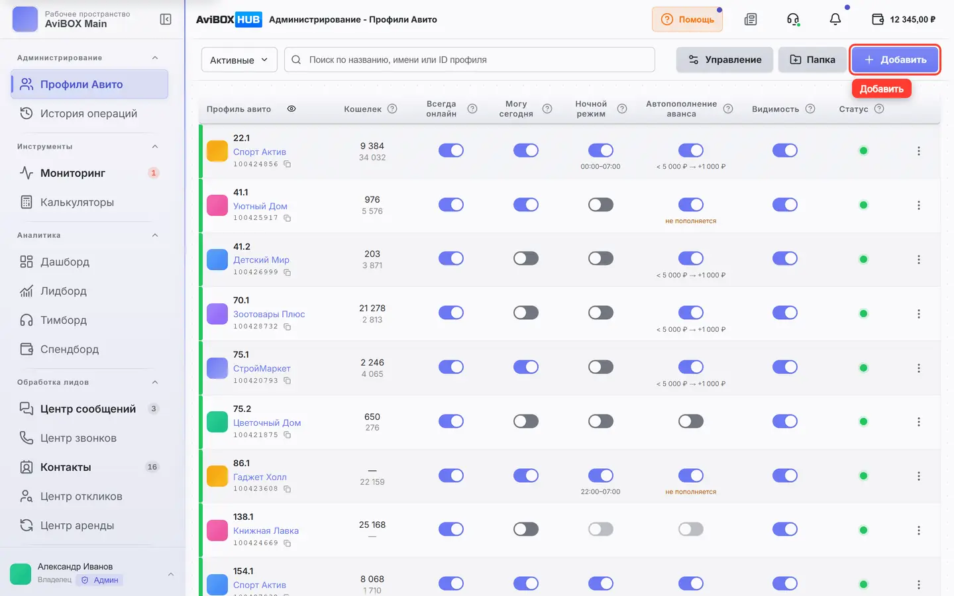The image size is (954, 596).
Task: Copy ID 100421875 of Цветочный Дом
Action: click(x=288, y=435)
